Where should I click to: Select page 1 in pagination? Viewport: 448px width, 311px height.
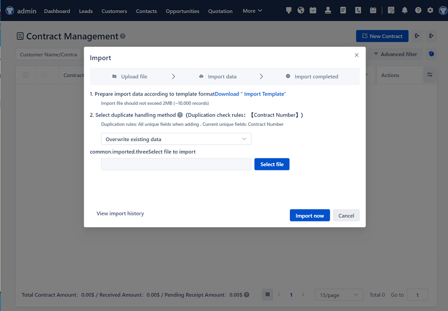[291, 295]
